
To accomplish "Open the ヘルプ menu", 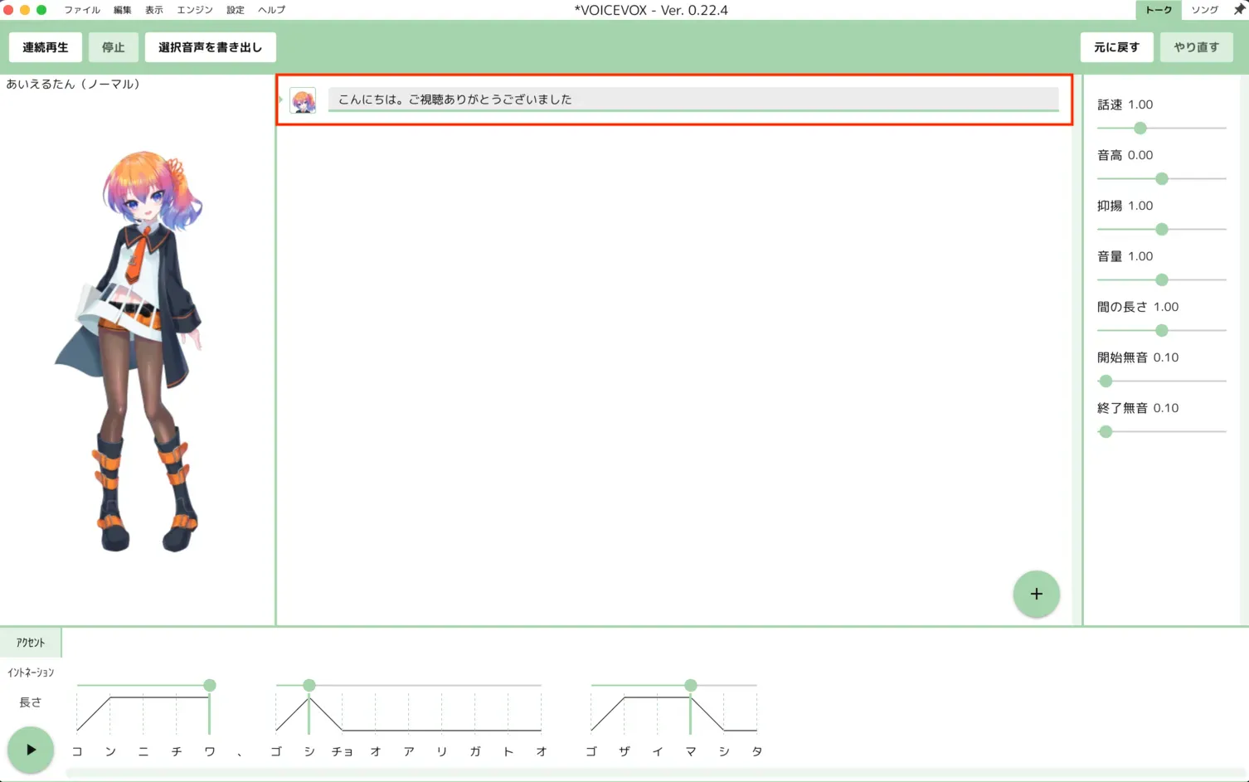I will [x=271, y=10].
